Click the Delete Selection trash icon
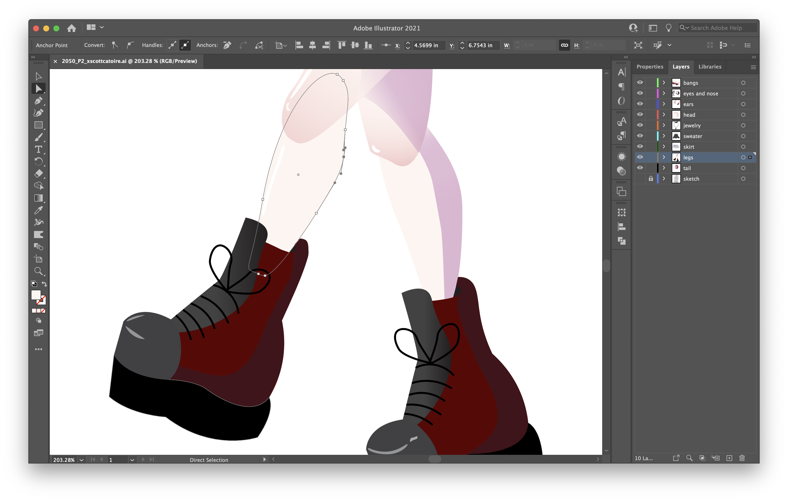The width and height of the screenshot is (788, 501). tap(742, 458)
